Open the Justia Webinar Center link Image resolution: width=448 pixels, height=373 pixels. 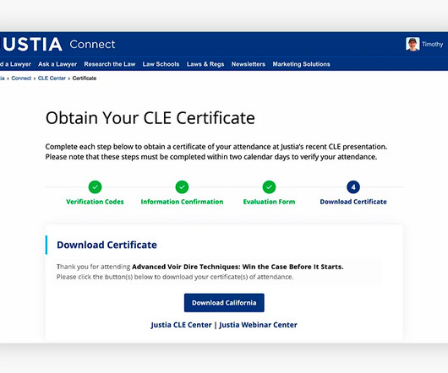pyautogui.click(x=259, y=325)
